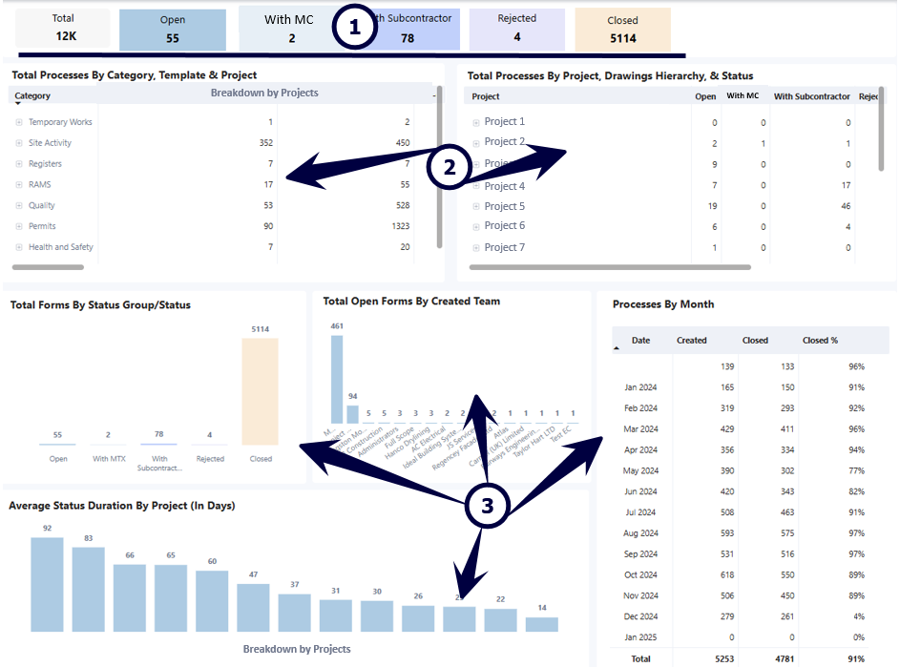The height and width of the screenshot is (667, 900).
Task: Click the Closed % column header
Action: click(x=820, y=341)
